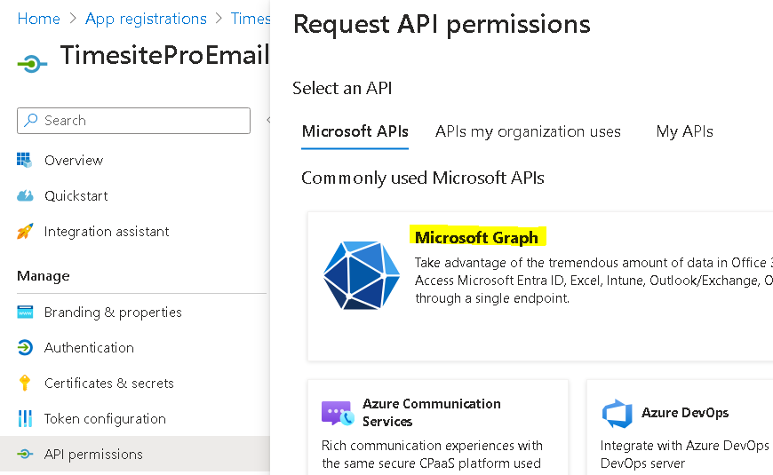773x475 pixels.
Task: Click the Branding & properties icon
Action: [25, 313]
